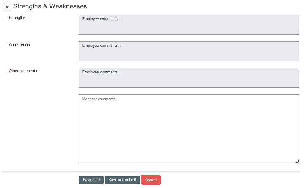Screen dimensions: 308x188
Task: Click the Weaknesses field label
Action: (20, 44)
